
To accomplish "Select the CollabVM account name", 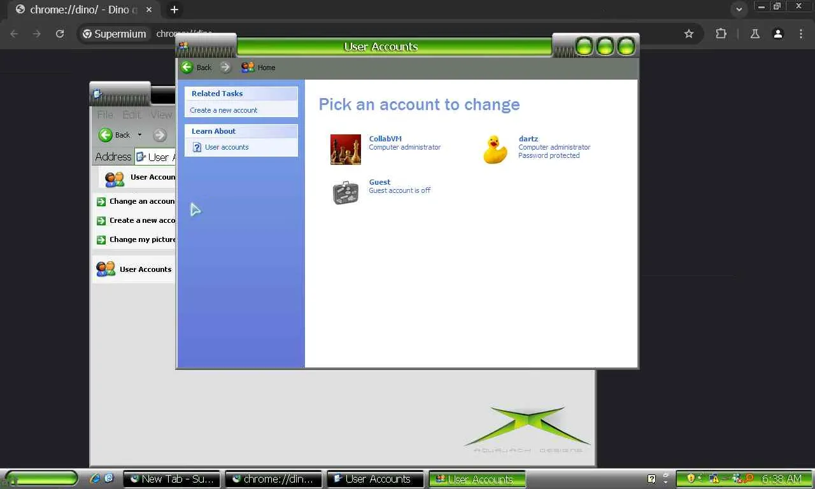I will click(385, 139).
